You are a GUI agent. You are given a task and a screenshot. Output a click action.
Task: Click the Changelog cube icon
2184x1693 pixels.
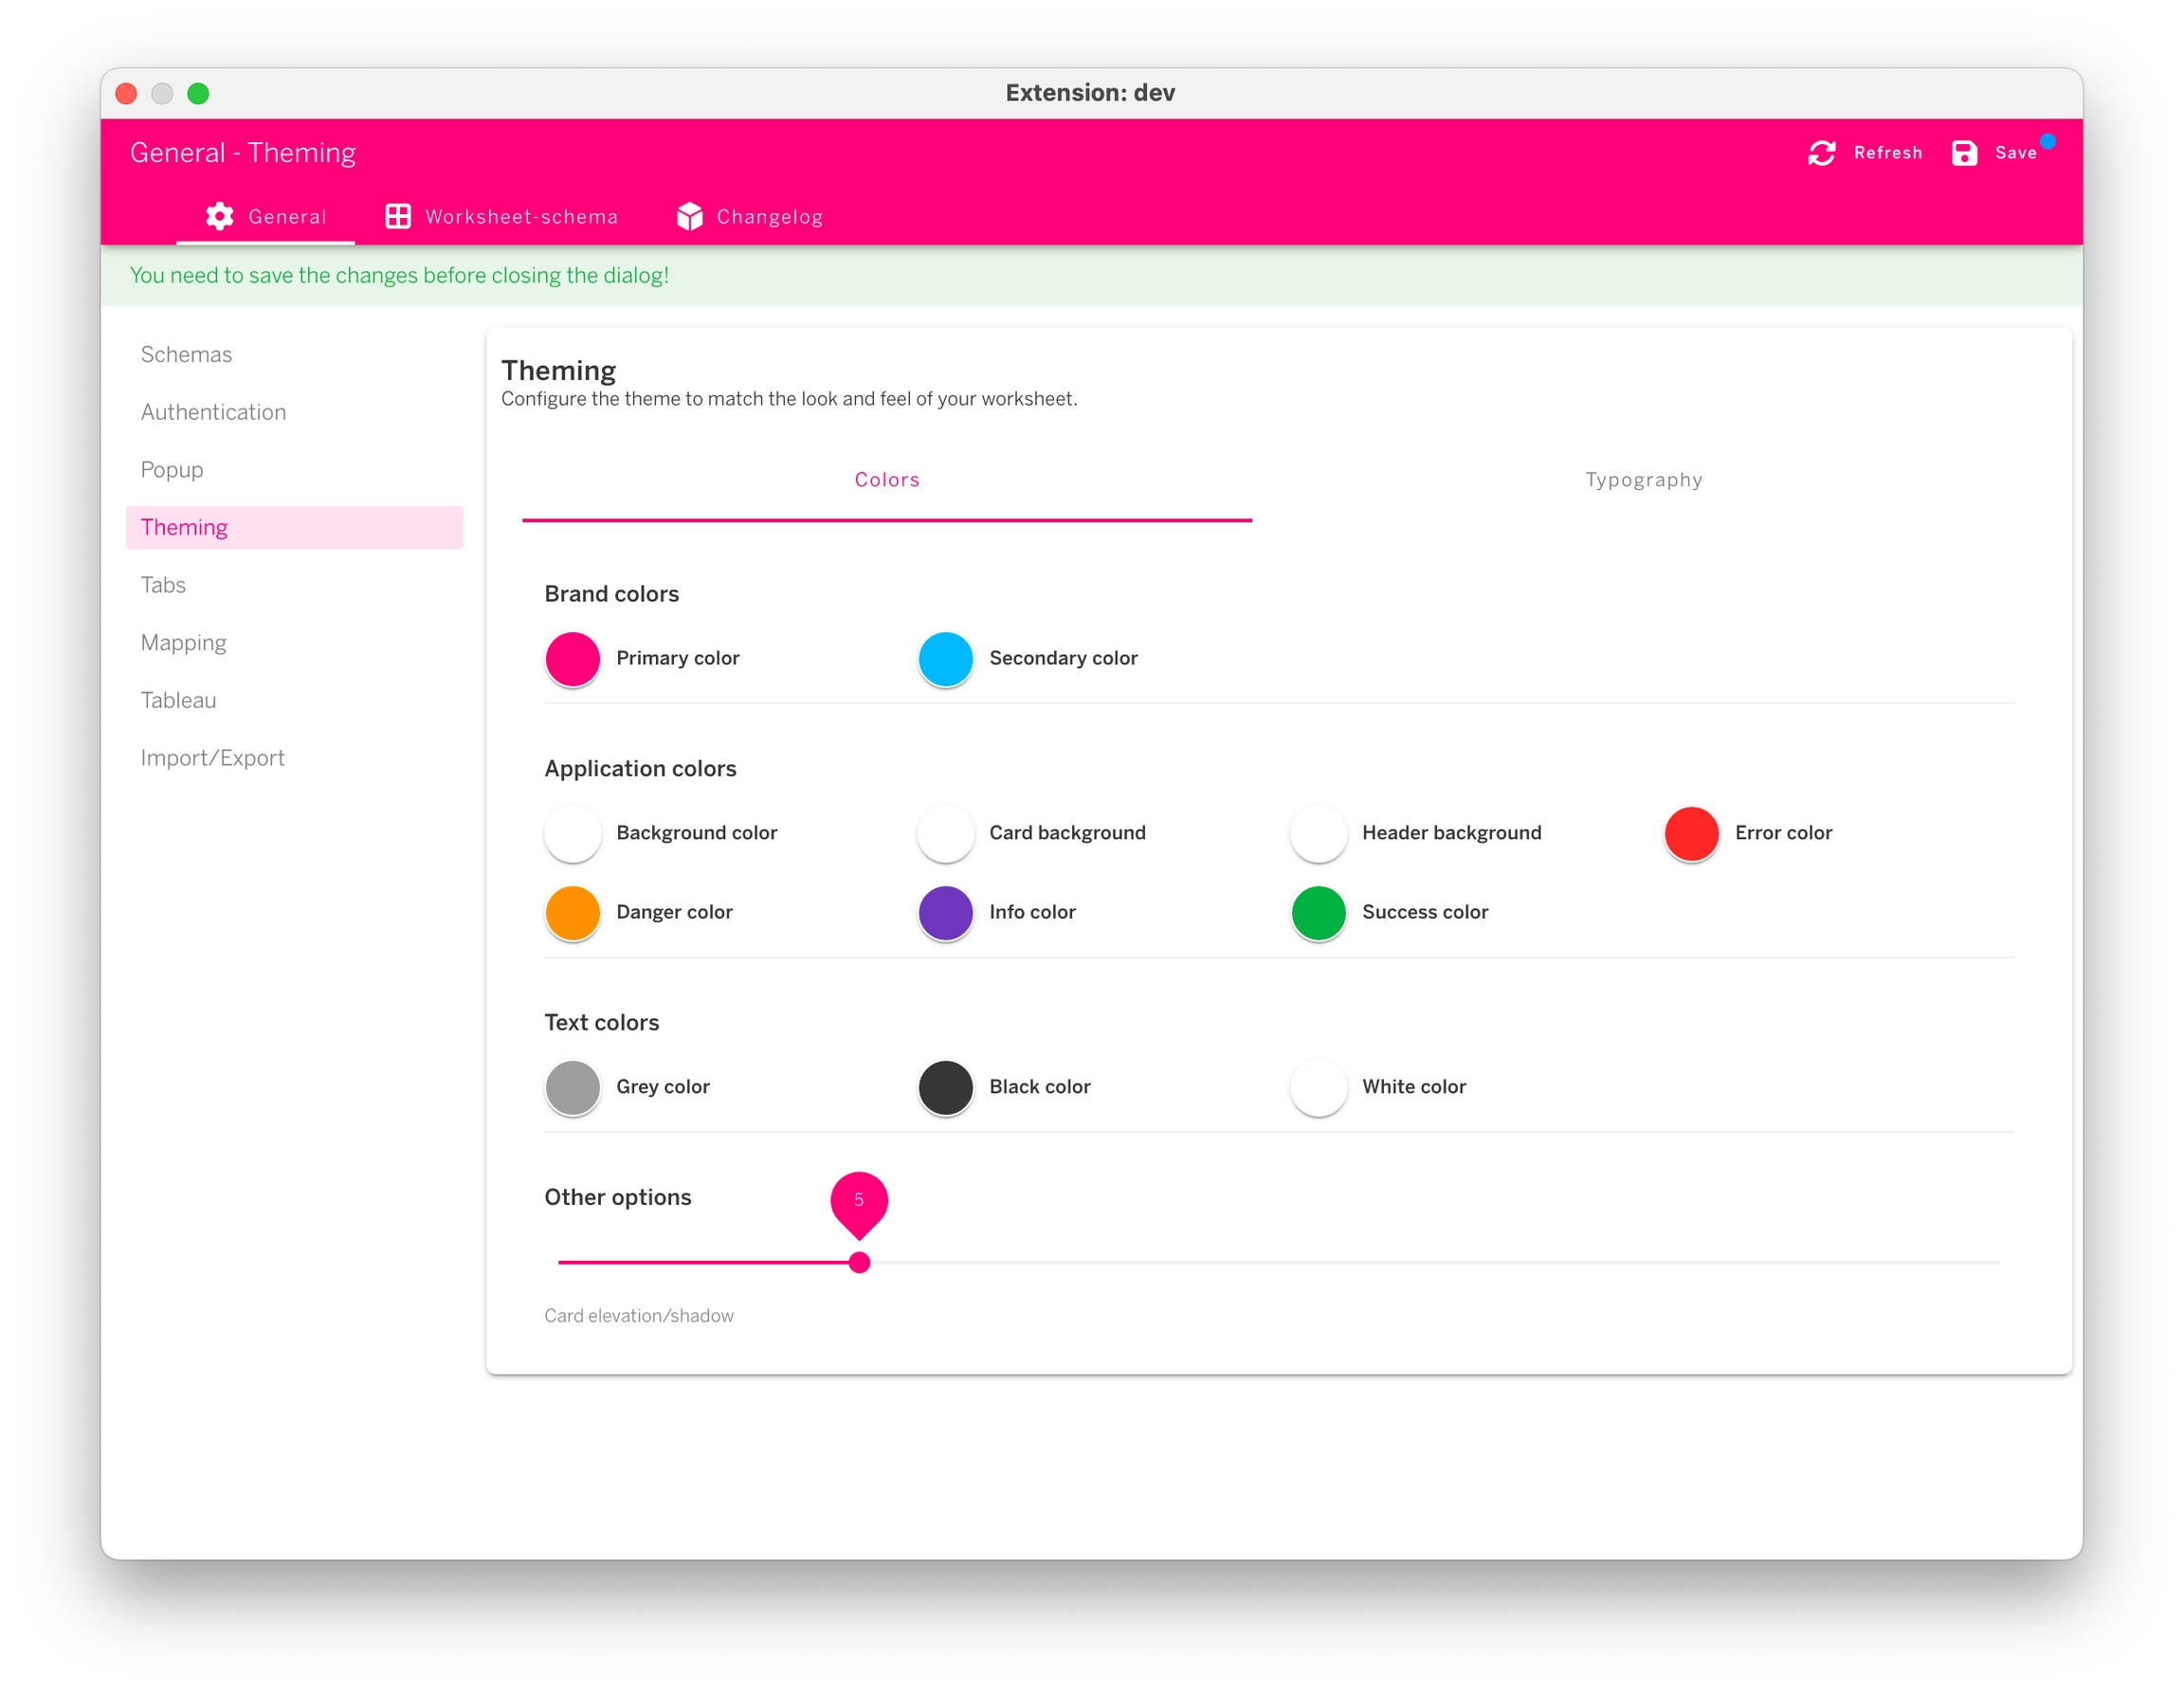pos(689,216)
